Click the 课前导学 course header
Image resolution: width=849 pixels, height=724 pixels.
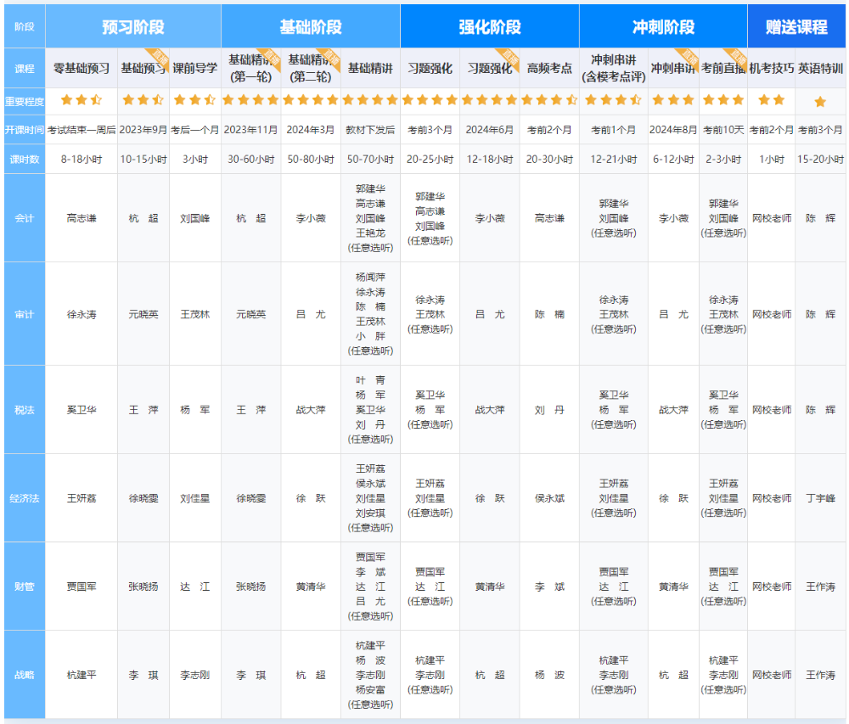click(195, 68)
